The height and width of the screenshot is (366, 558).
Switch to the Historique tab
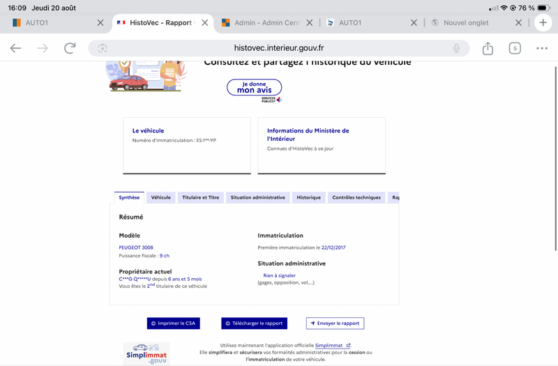(x=308, y=197)
